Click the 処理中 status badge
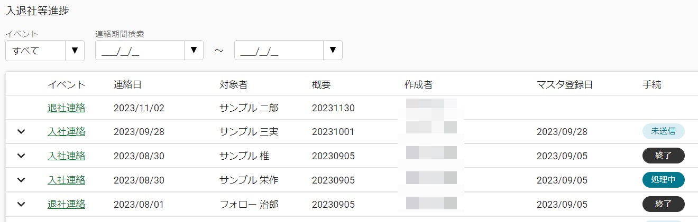698x222 pixels. [x=664, y=180]
